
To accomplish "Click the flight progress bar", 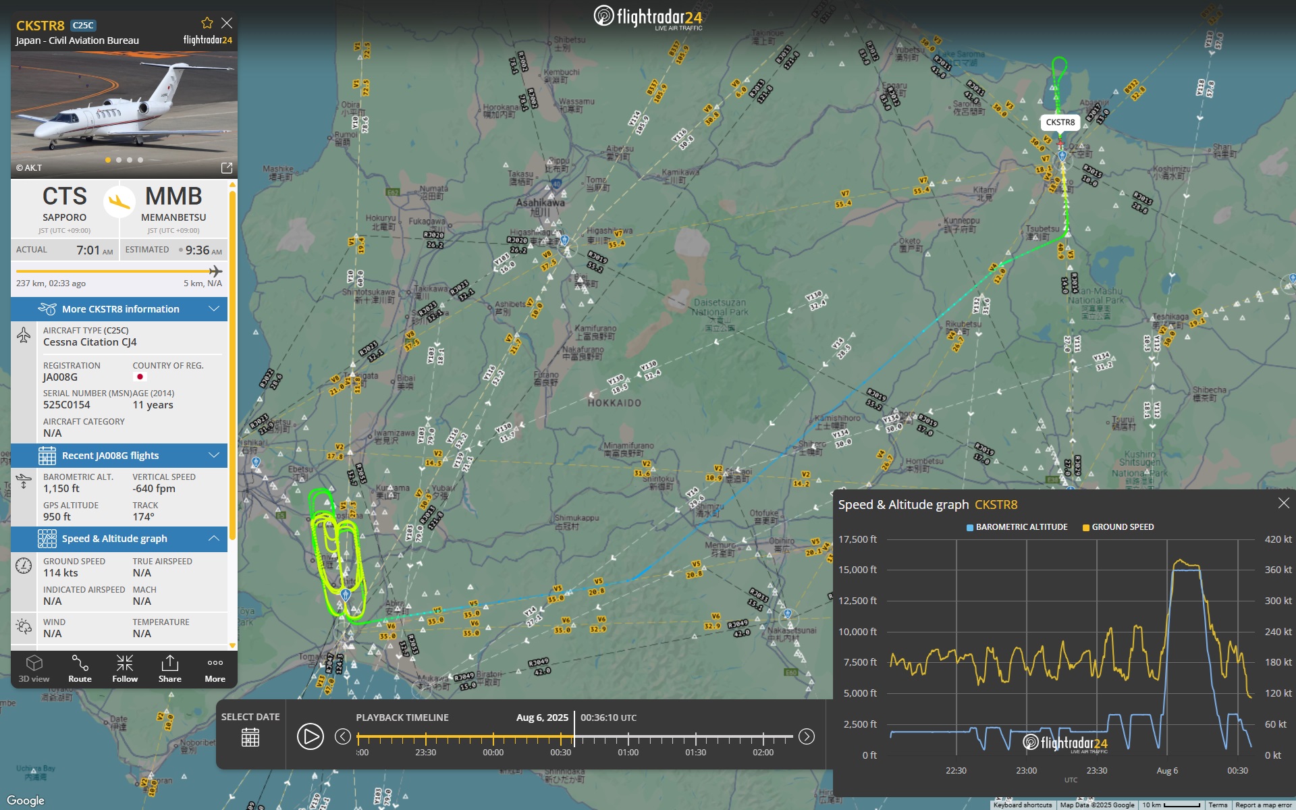I will coord(119,271).
